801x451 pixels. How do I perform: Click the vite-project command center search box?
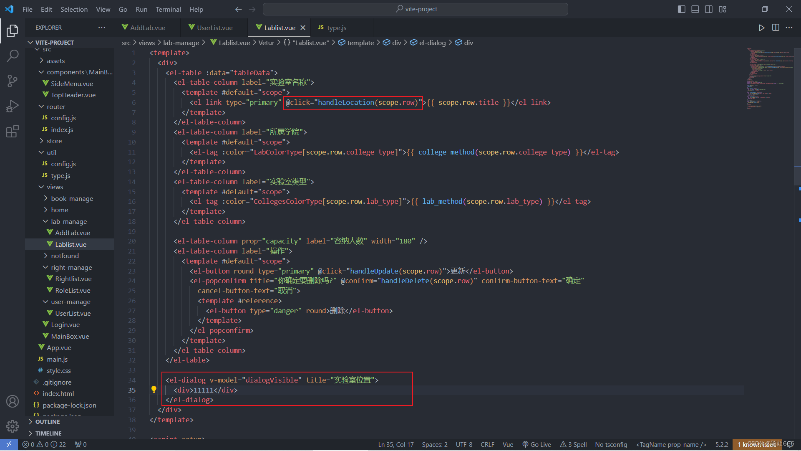416,9
